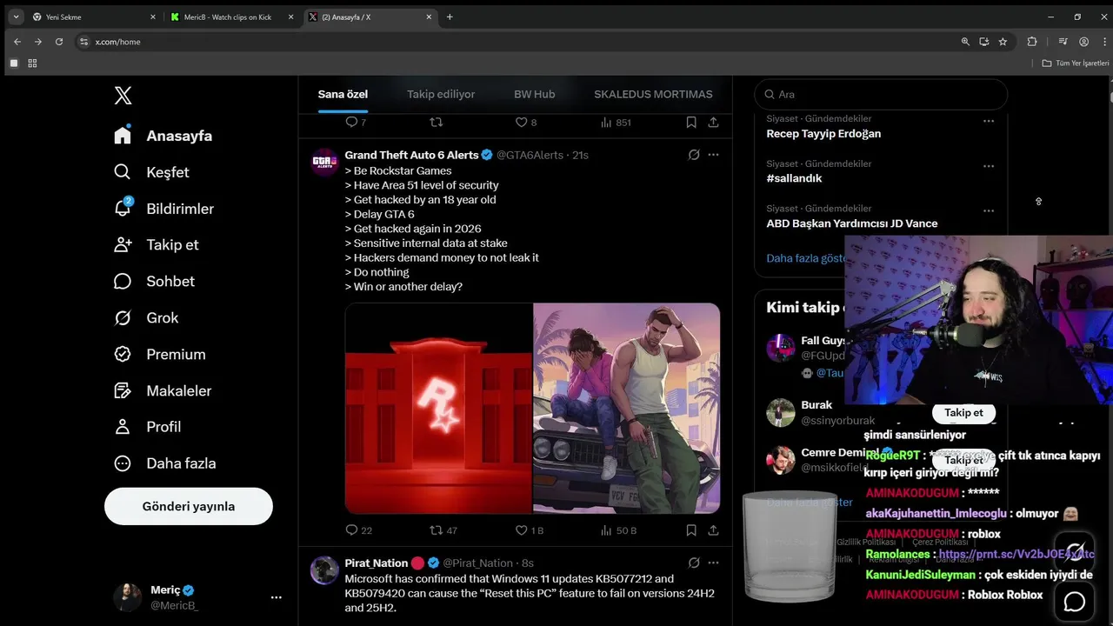
Task: Switch to SKALEDUS MORTIMAS tab
Action: click(653, 94)
